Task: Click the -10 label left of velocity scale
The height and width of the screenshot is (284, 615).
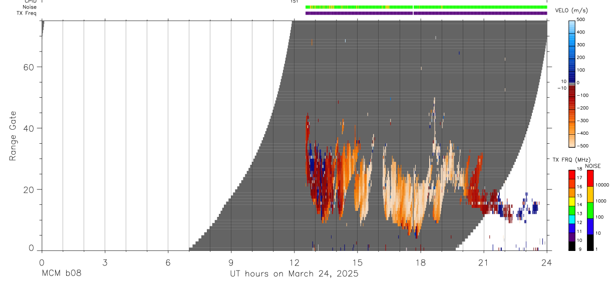Action: [561, 88]
